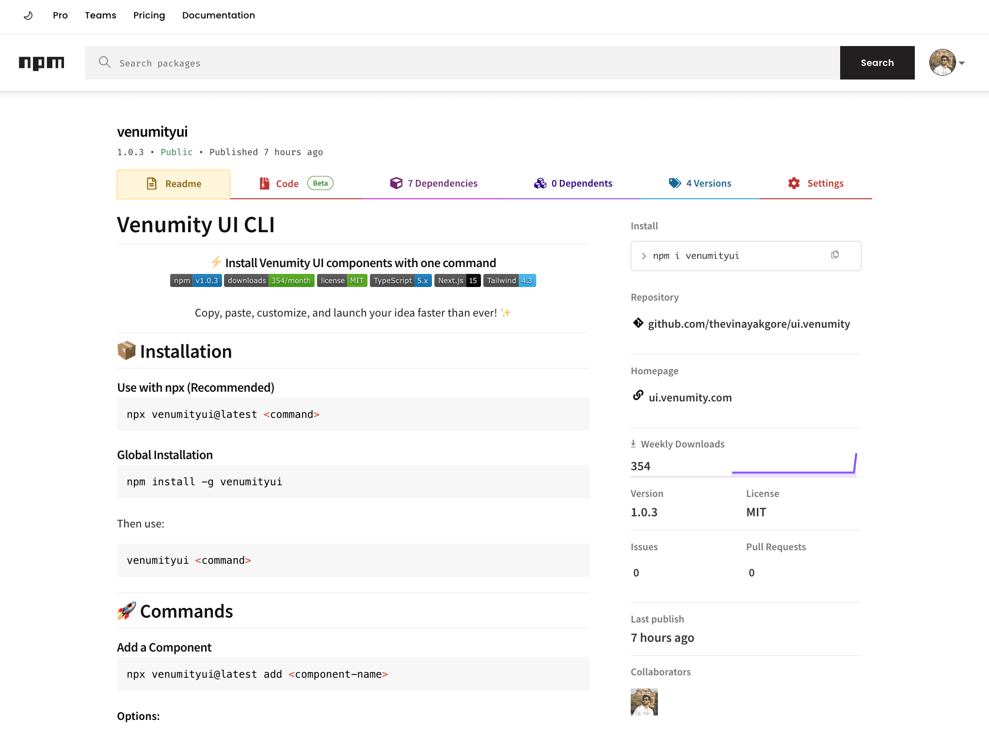The height and width of the screenshot is (733, 989).
Task: Click the Next.js 15 badge
Action: (x=458, y=281)
